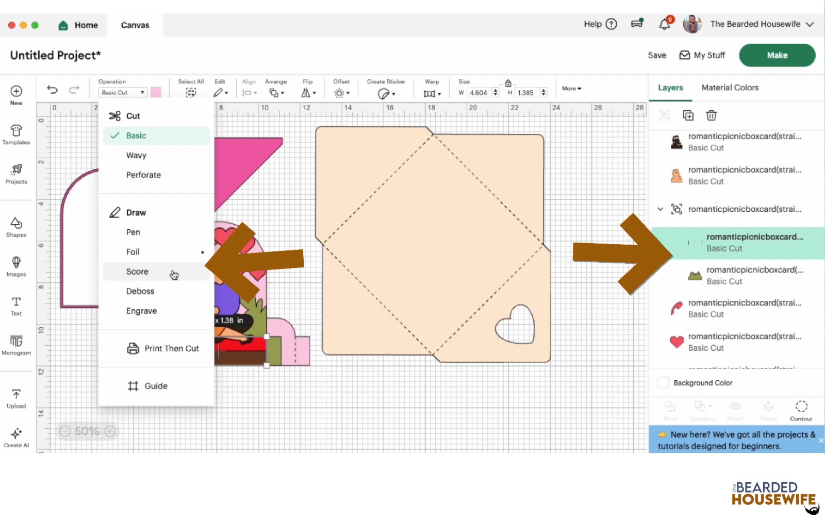Switch to the Material Colors tab
Screen dimensions: 825x524
tap(730, 88)
